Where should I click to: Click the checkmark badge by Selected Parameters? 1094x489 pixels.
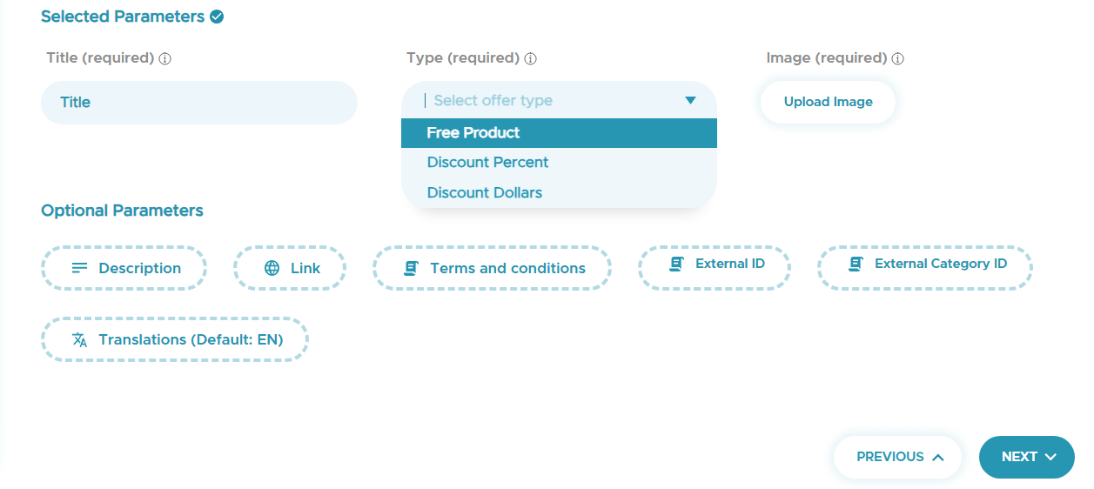pyautogui.click(x=217, y=17)
